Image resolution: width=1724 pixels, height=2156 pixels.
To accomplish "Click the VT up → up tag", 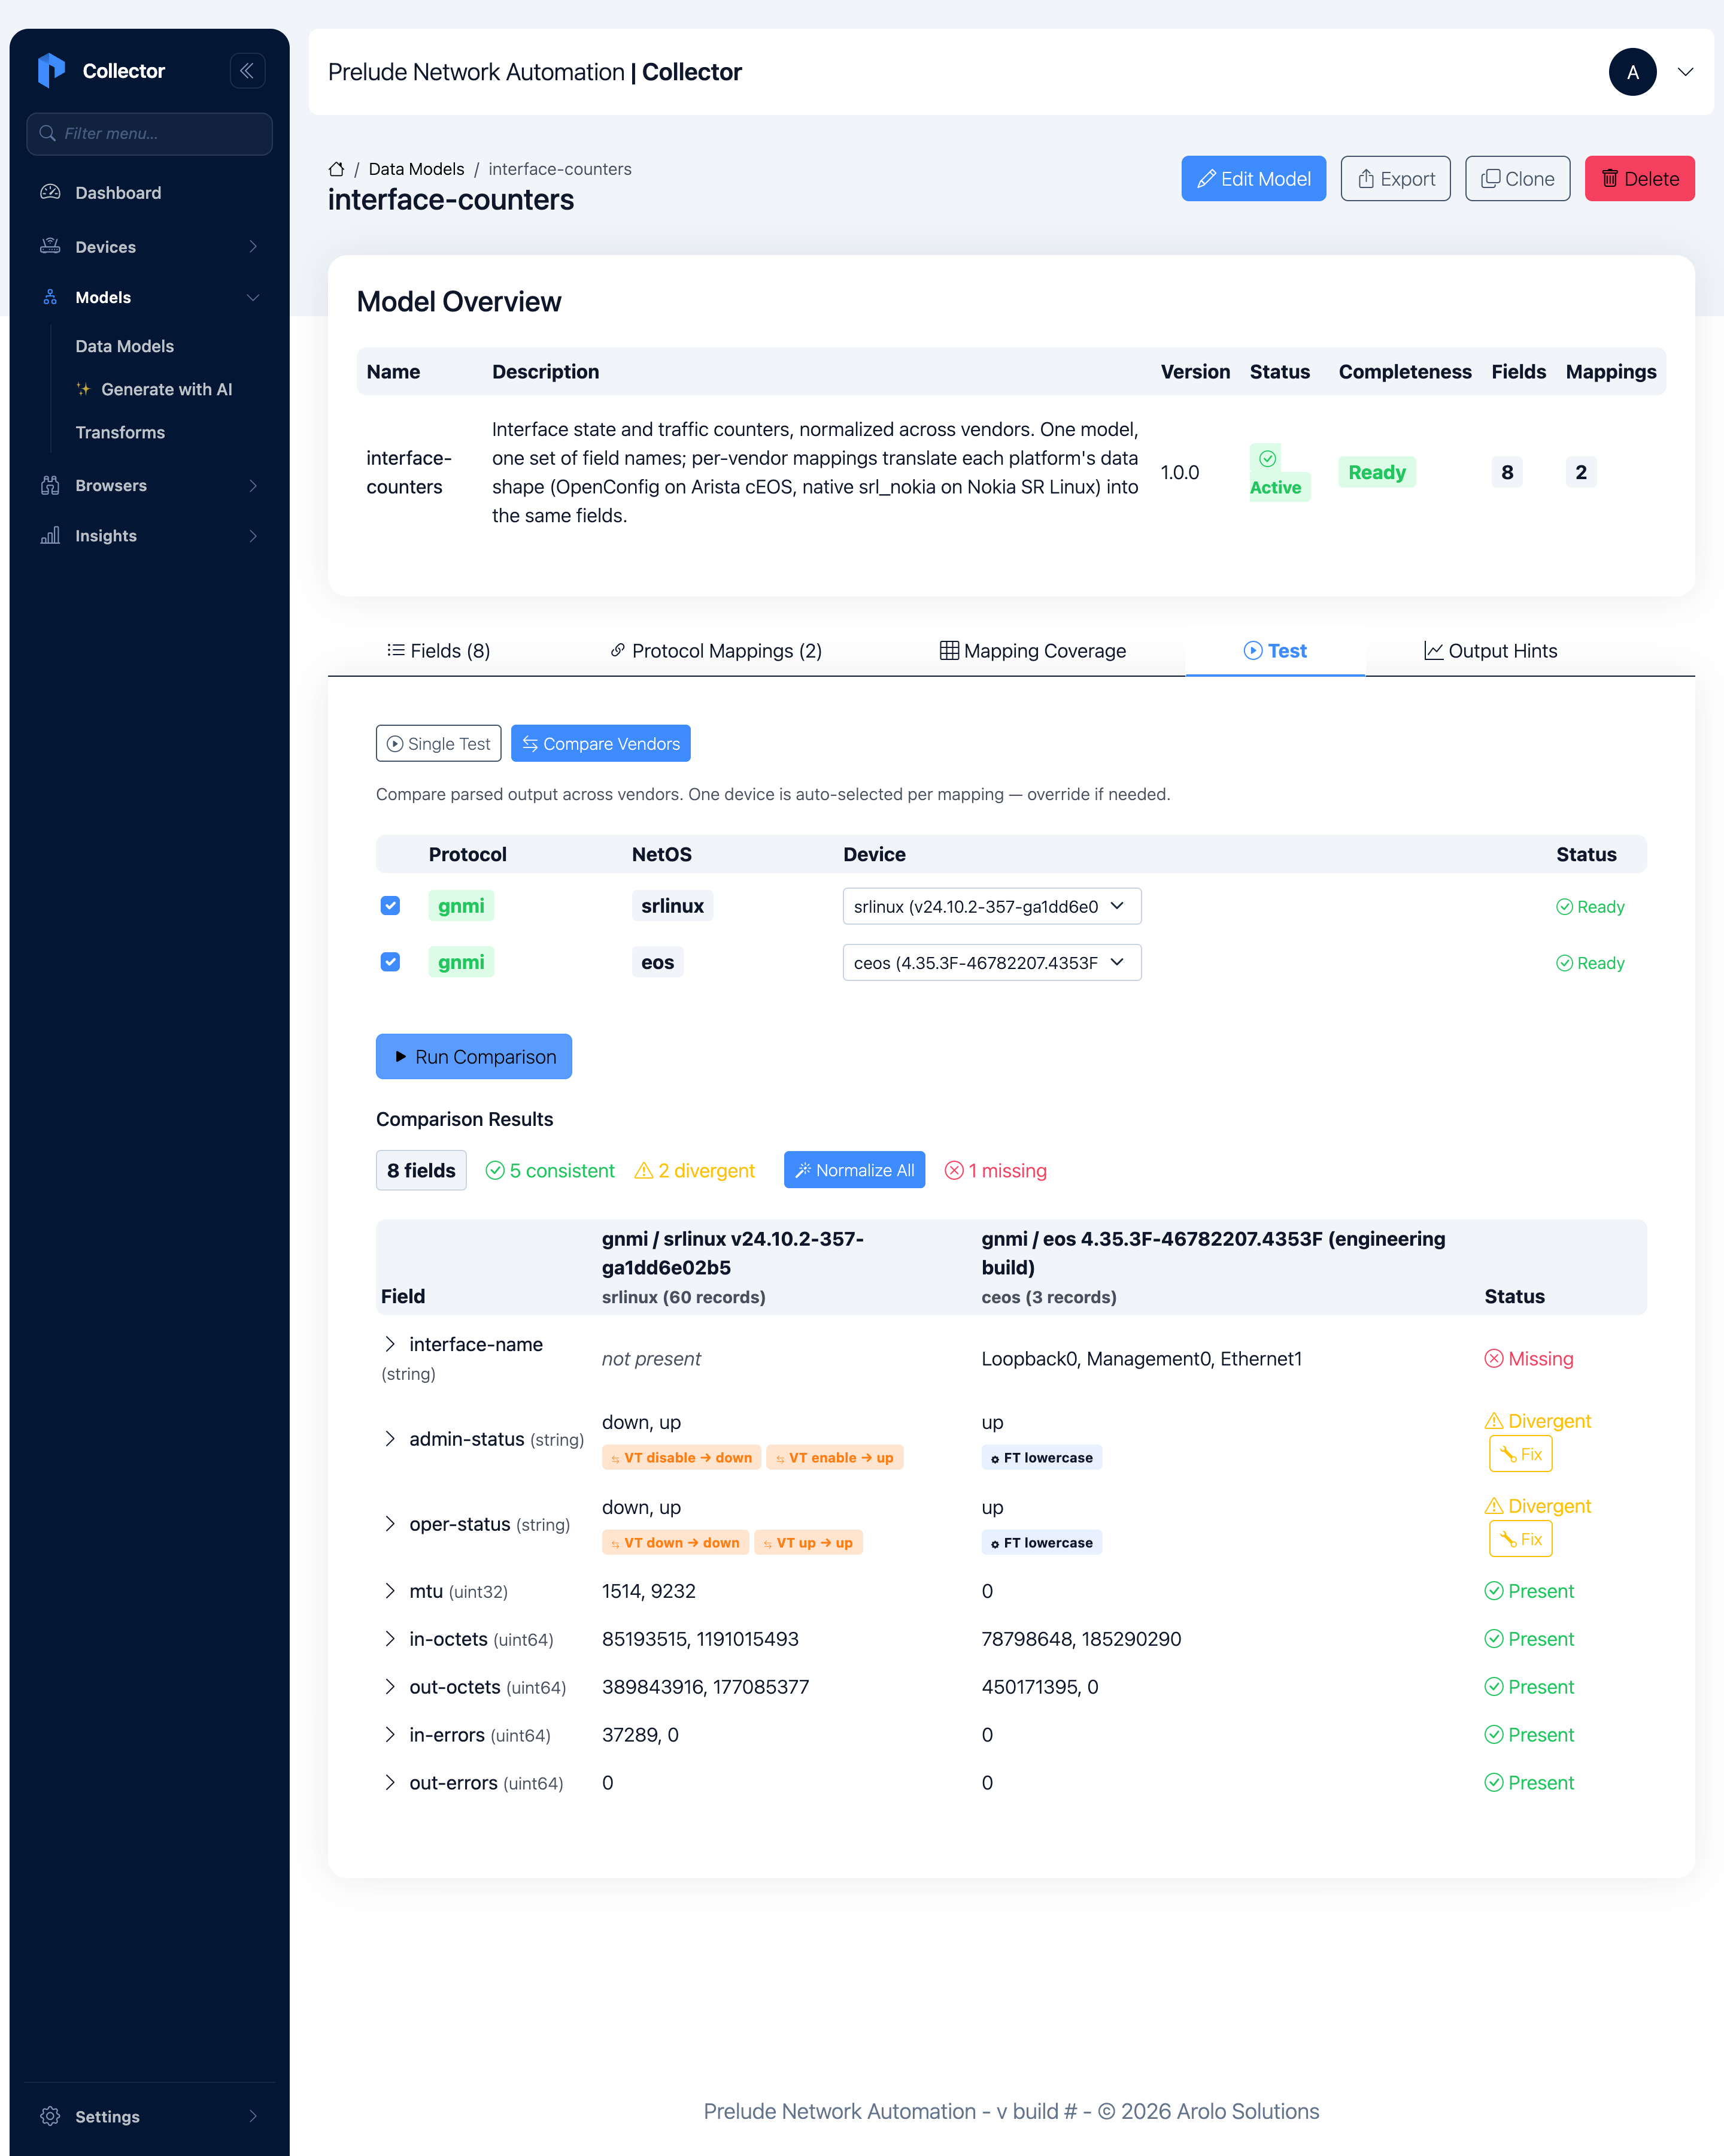I will tap(809, 1543).
